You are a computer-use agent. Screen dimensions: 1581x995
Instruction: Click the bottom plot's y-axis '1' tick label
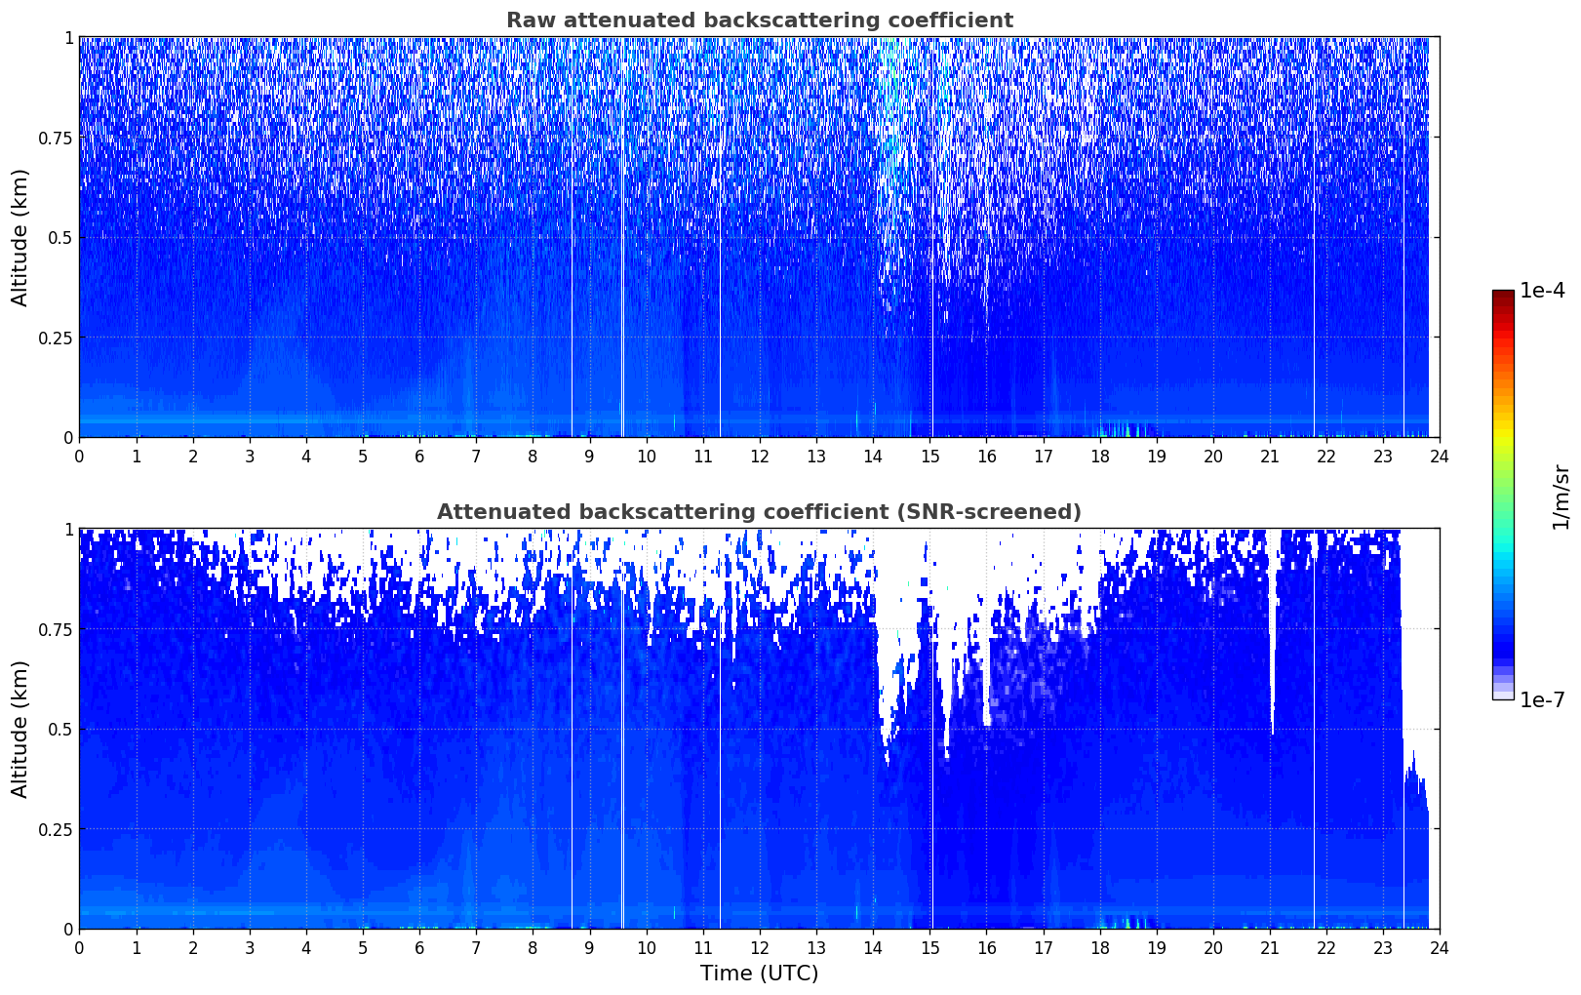click(x=68, y=530)
